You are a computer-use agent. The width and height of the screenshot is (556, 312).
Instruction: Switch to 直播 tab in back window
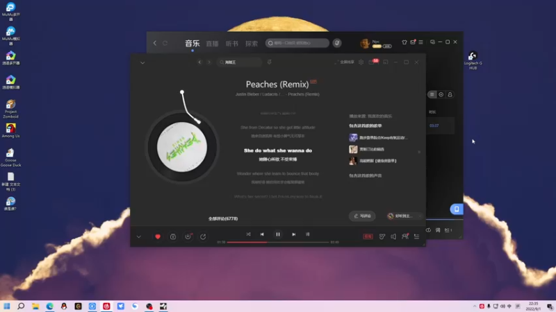[213, 44]
